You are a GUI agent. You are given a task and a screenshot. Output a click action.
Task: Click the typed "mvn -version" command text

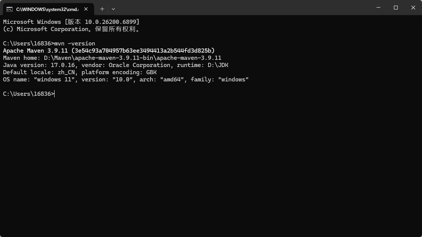75,44
